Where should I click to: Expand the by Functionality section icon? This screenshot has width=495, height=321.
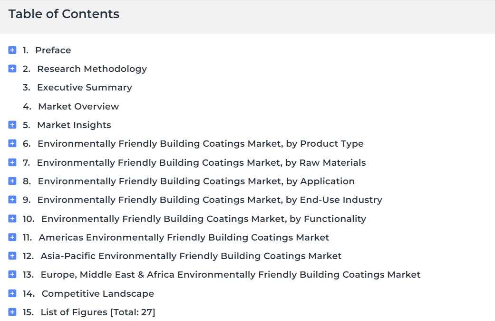coord(12,219)
